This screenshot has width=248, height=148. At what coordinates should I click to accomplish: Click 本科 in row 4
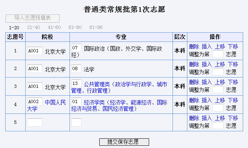[x=180, y=104]
